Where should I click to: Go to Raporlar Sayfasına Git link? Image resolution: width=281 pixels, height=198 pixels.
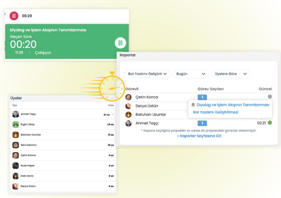[x=199, y=136]
